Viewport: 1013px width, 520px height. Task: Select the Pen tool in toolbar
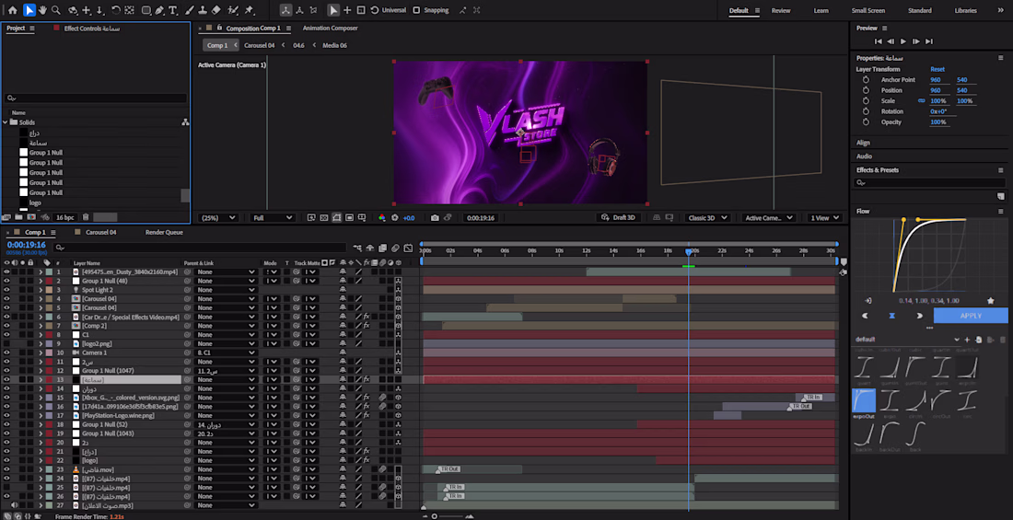click(160, 10)
